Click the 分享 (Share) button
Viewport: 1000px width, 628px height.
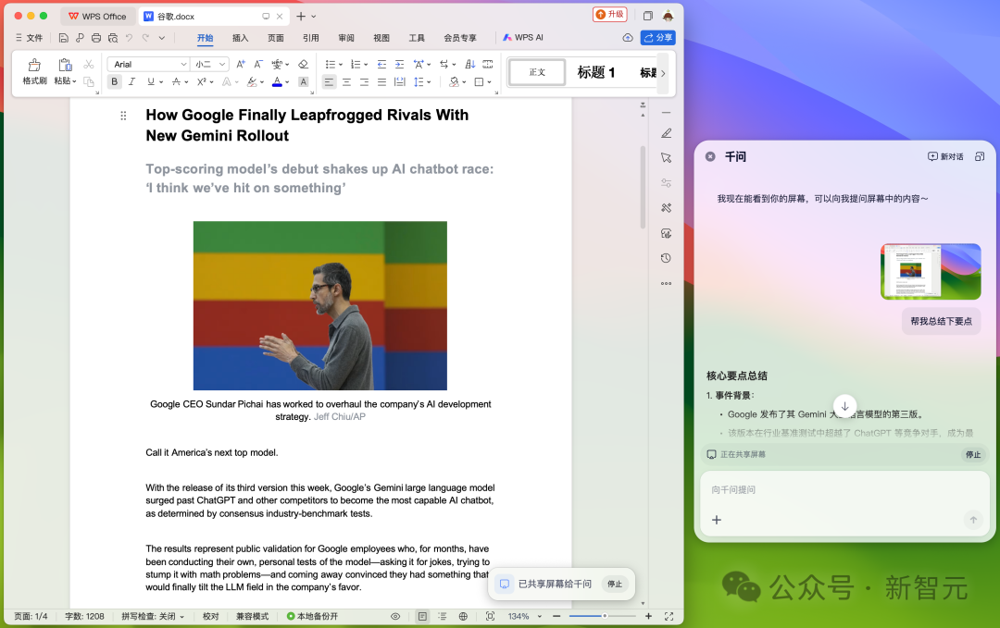(658, 38)
